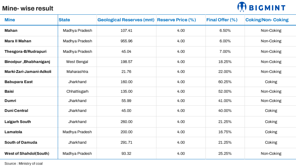Click Babupara East's 60.25% final offer
The width and height of the screenshot is (296, 168).
pos(225,82)
